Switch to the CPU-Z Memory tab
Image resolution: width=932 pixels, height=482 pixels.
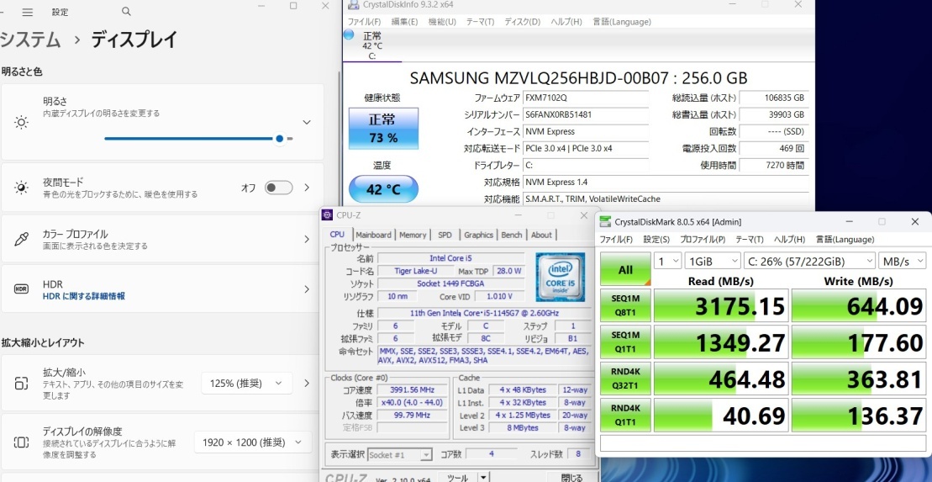pos(413,235)
